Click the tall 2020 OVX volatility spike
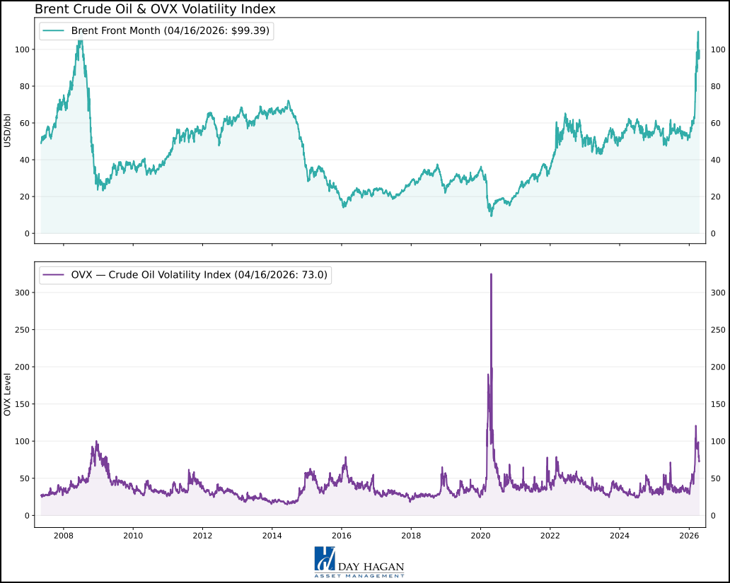This screenshot has width=730, height=583. tap(492, 276)
